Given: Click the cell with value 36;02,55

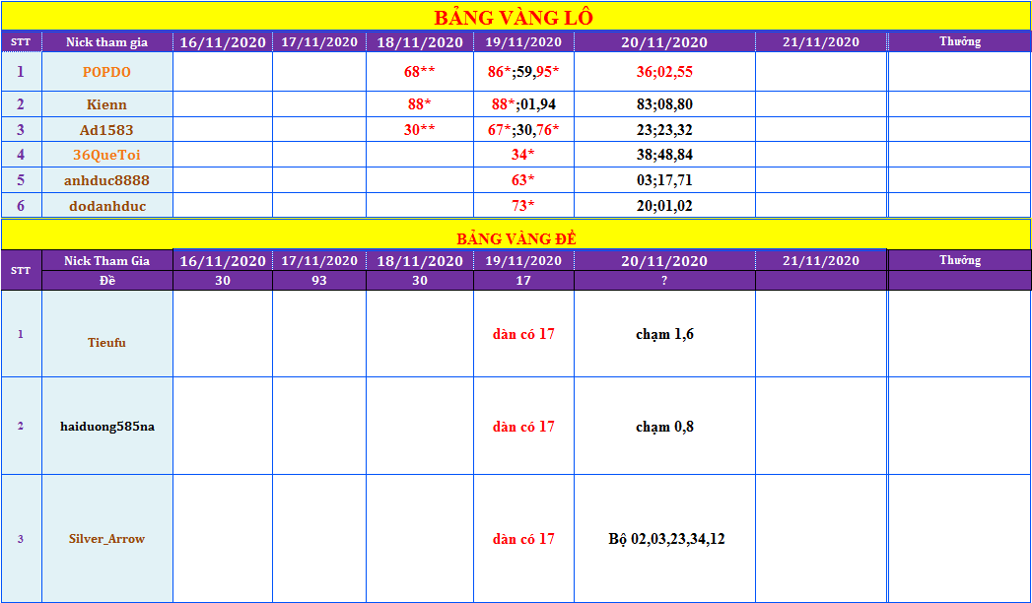Looking at the screenshot, I should (x=664, y=72).
